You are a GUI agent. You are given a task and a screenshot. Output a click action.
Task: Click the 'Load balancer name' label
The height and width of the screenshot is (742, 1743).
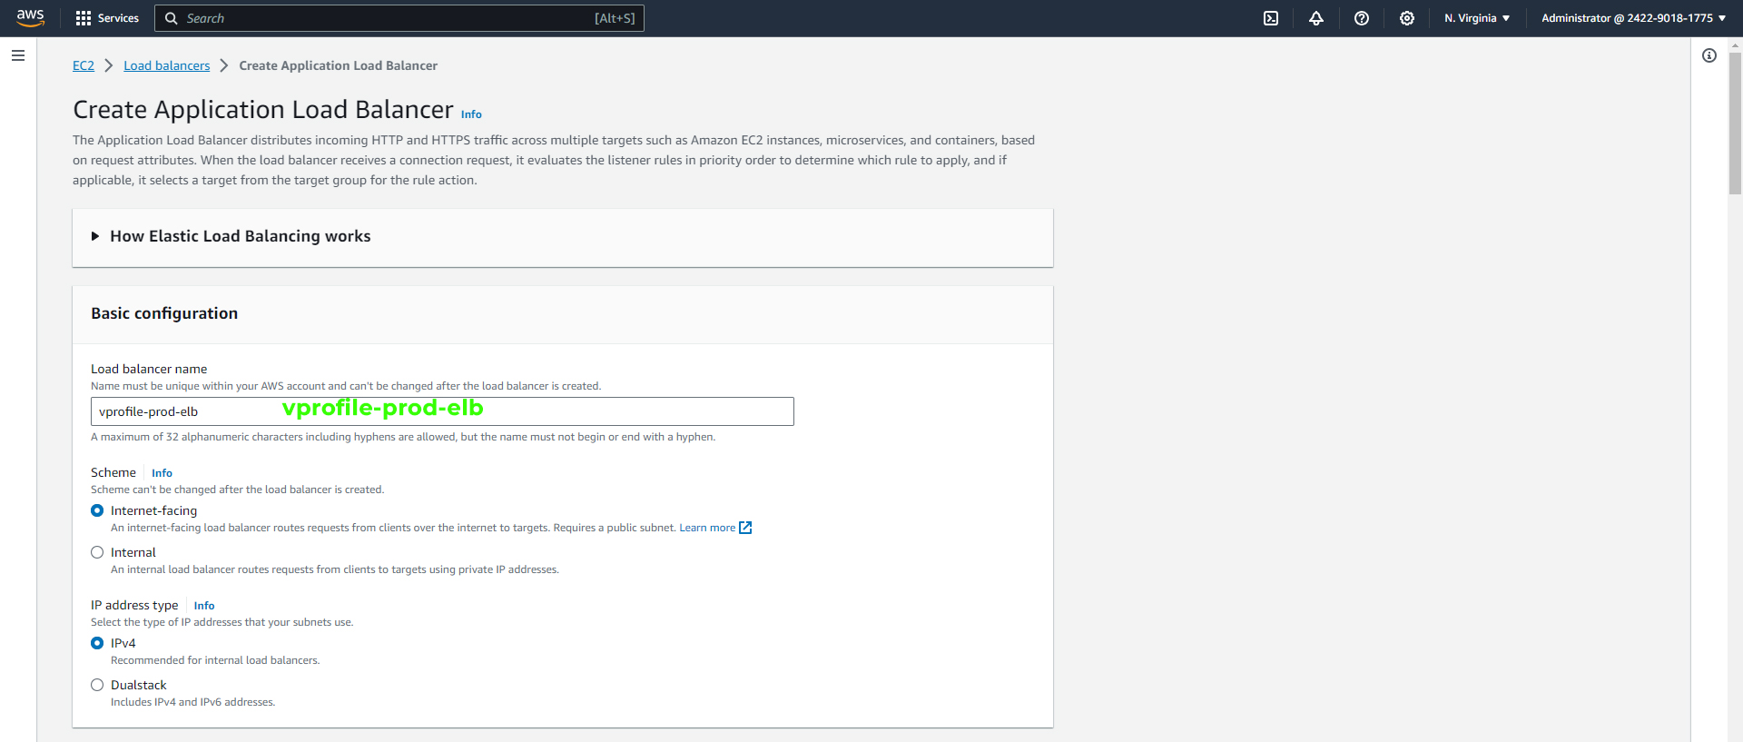click(149, 369)
